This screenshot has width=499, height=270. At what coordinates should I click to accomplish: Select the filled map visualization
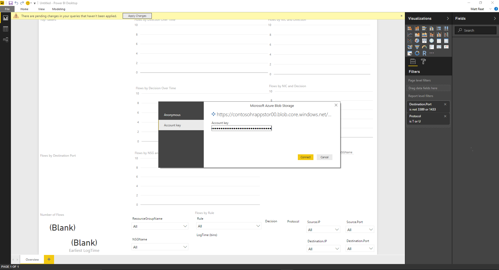pos(410,47)
